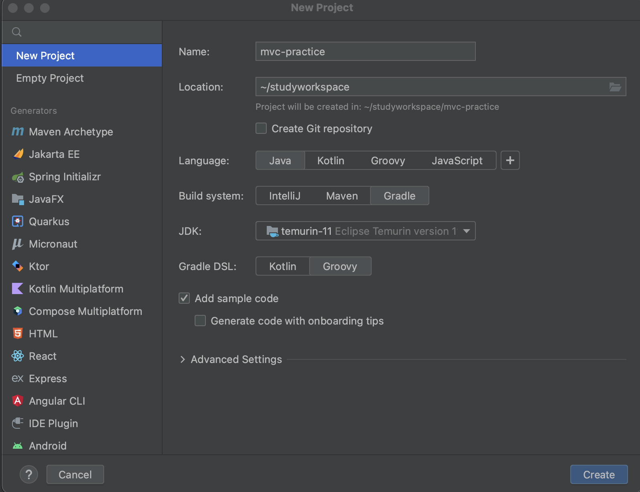
Task: Select New Project in sidebar
Action: [82, 55]
